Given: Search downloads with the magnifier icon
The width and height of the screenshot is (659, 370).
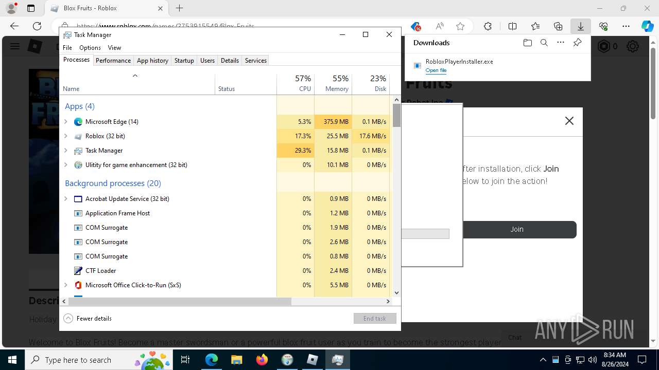Looking at the screenshot, I should 544,43.
